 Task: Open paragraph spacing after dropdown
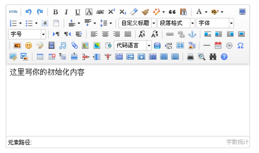click(95, 23)
